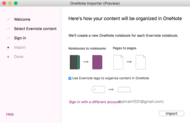
Task: Disable Use Evernote tags checkbox
Action: (x=70, y=78)
